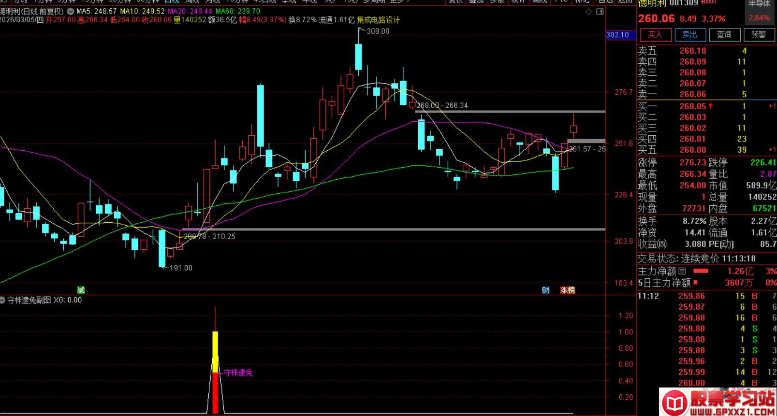The width and height of the screenshot is (777, 416).
Task: Expand the MA indicator dropdown arrow
Action: coord(71,11)
